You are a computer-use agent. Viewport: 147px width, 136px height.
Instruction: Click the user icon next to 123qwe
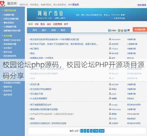tap(110, 48)
